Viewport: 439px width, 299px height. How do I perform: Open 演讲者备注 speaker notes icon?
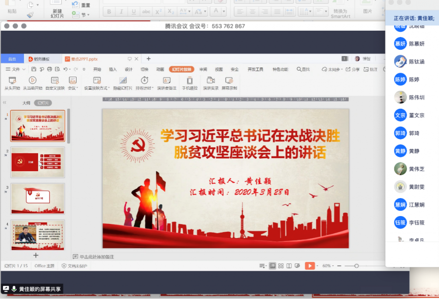pos(167,80)
